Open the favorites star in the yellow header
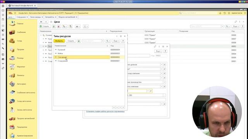 click(229, 13)
